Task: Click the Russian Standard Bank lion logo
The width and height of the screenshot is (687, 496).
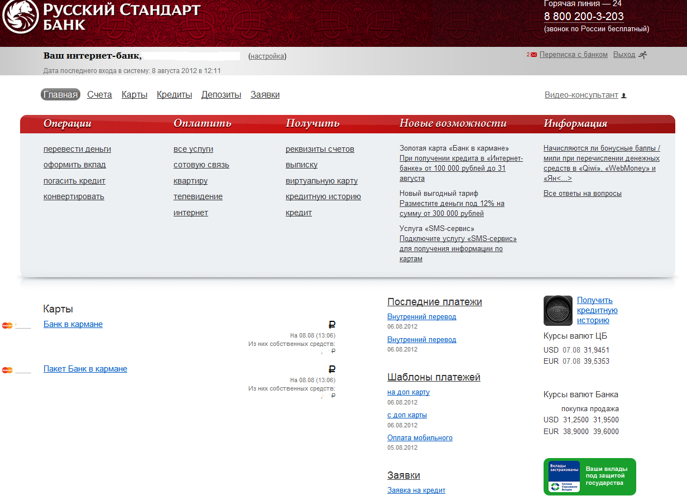Action: pyautogui.click(x=20, y=15)
